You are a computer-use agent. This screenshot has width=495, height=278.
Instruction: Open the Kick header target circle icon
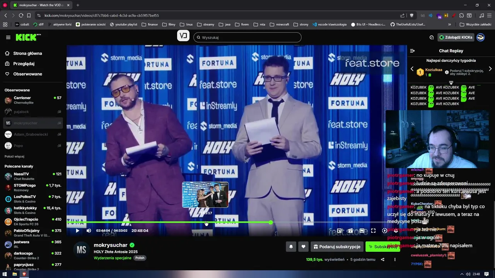[x=432, y=37]
